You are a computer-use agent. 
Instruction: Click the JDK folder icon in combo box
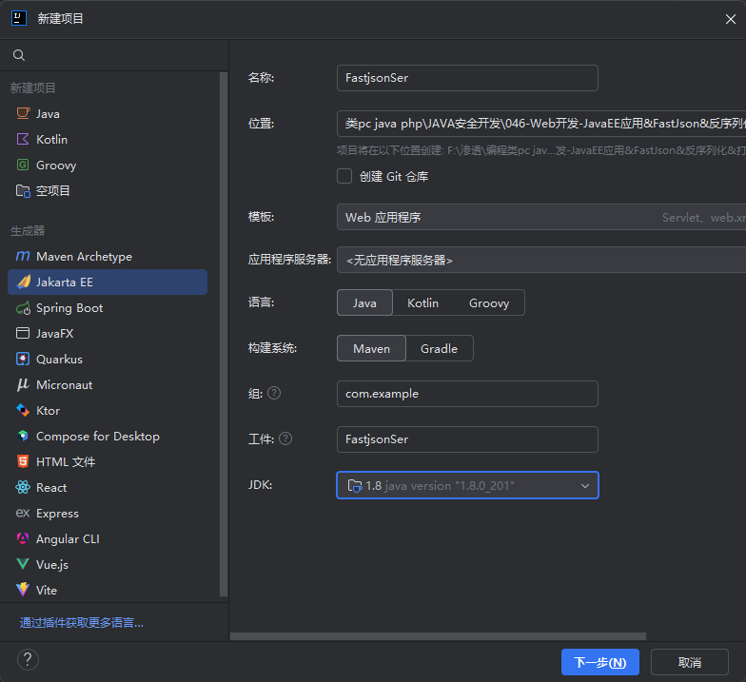(355, 485)
